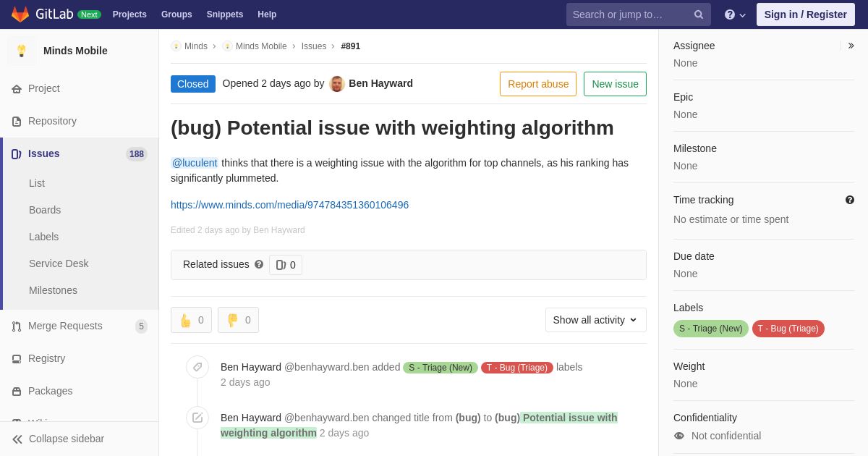This screenshot has height=456, width=868.
Task: Open Snippets in the top navbar
Action: (x=225, y=14)
